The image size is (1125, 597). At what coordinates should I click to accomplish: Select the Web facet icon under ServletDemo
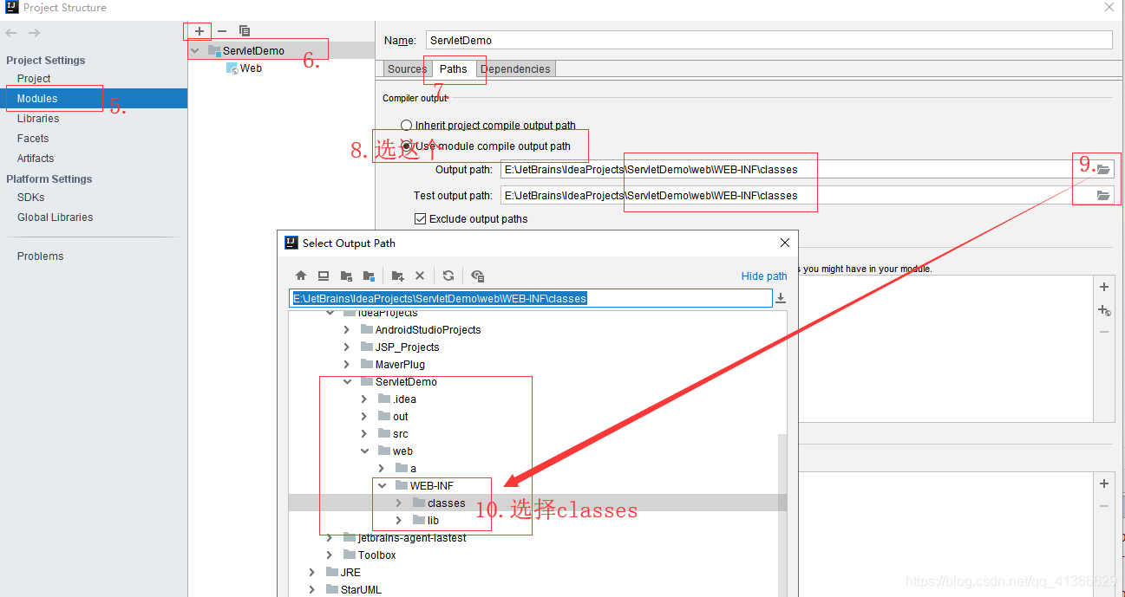232,68
